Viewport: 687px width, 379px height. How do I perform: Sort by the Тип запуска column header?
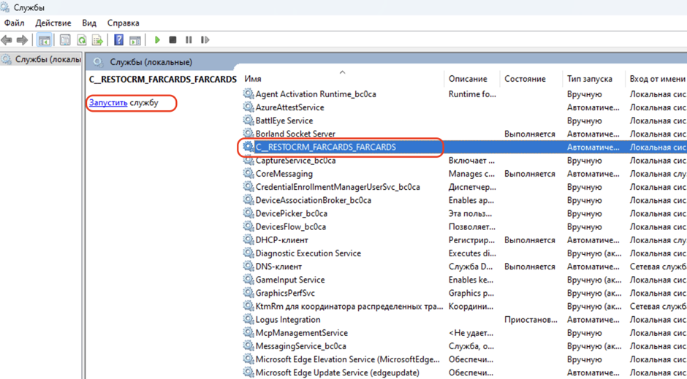tap(589, 79)
